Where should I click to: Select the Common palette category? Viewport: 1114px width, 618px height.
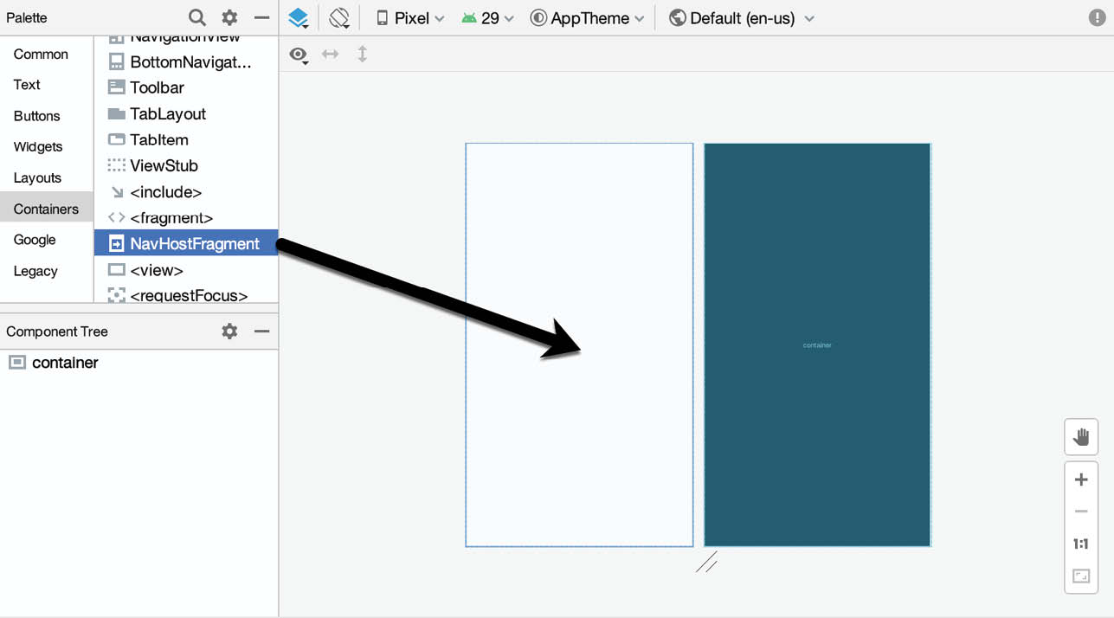pos(41,54)
